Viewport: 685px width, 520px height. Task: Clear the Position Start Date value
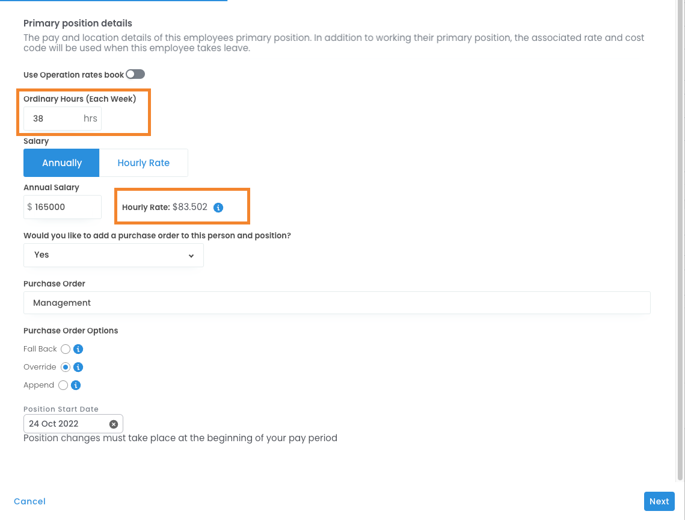[113, 424]
